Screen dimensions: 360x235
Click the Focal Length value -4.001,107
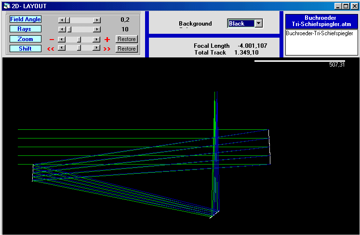tap(253, 46)
